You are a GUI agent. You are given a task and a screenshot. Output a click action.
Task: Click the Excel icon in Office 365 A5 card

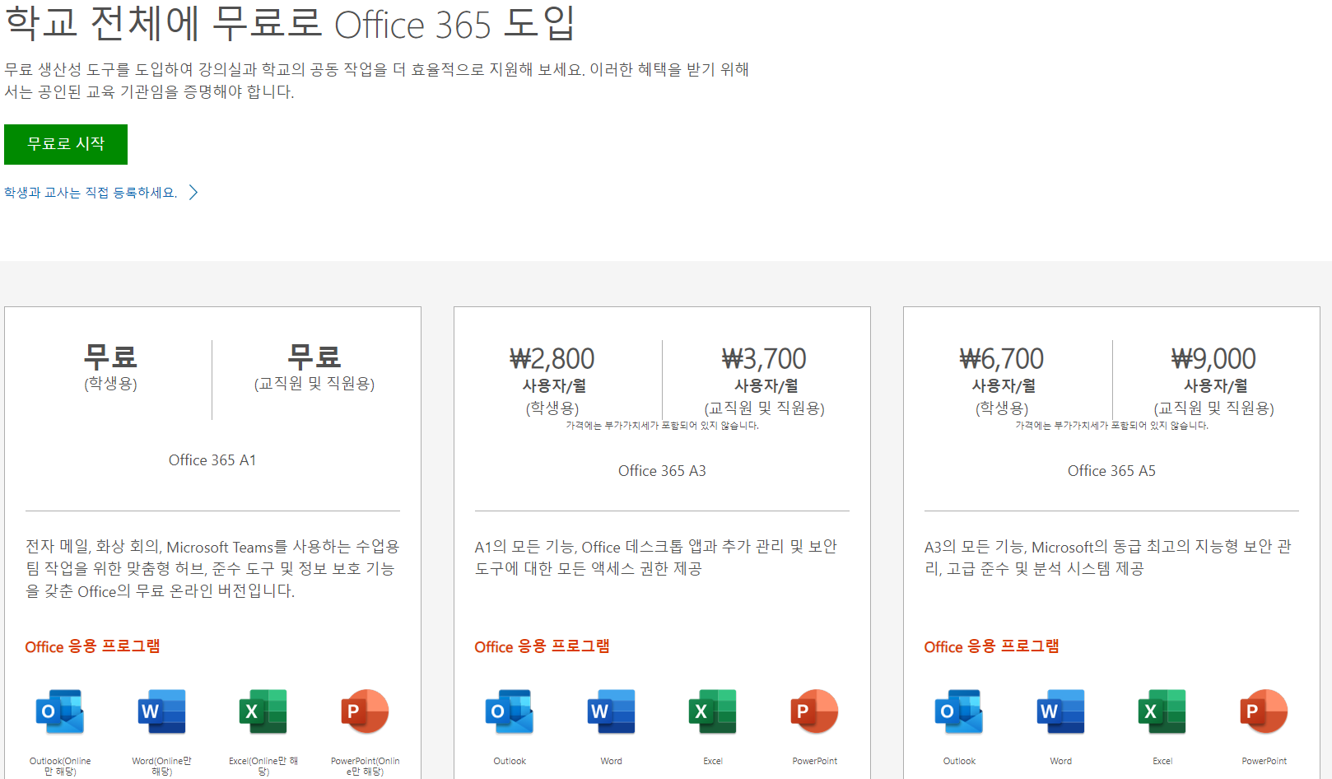pos(1162,711)
